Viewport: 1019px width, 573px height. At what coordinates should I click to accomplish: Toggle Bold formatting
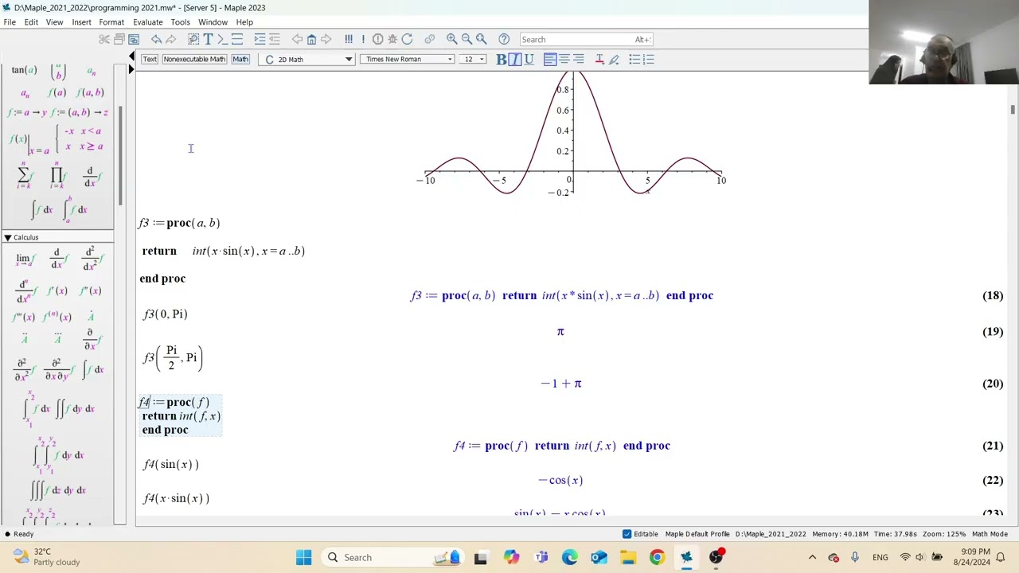click(501, 59)
